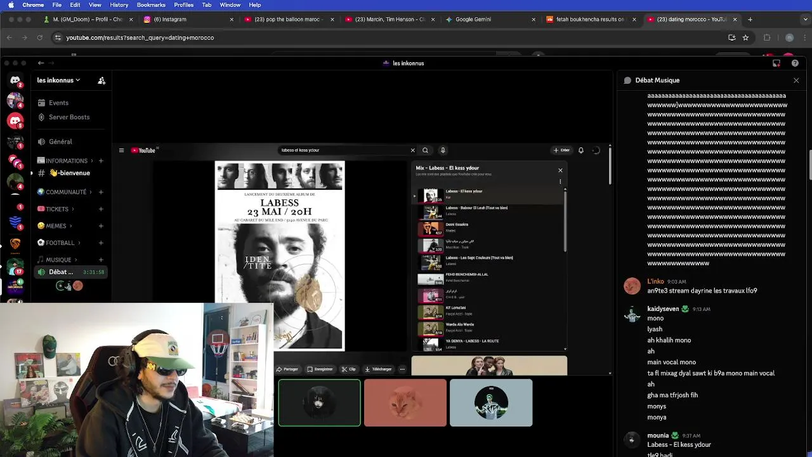Expand the MEMES category
This screenshot has width=812, height=457.
click(55, 226)
